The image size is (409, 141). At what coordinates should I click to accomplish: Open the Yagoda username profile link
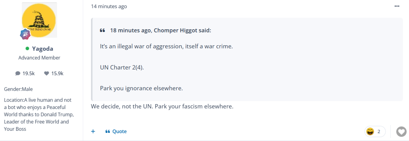[43, 49]
